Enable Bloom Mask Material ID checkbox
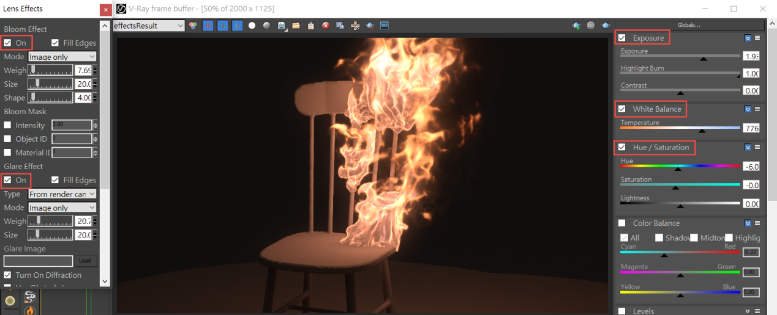This screenshot has height=315, width=777. click(x=7, y=153)
